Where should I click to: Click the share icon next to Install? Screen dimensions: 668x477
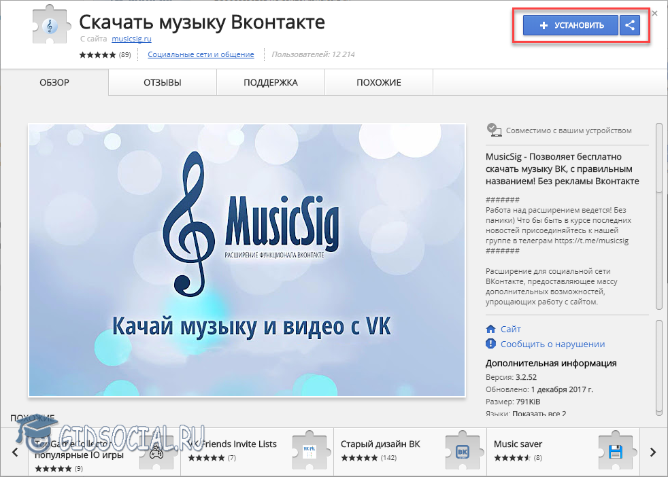point(630,26)
